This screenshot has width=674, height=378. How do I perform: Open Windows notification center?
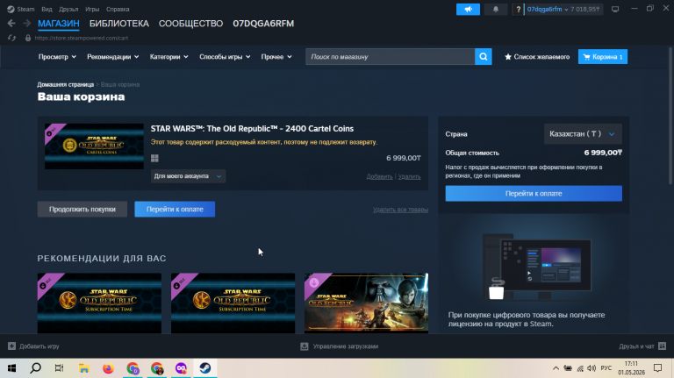(x=657, y=368)
